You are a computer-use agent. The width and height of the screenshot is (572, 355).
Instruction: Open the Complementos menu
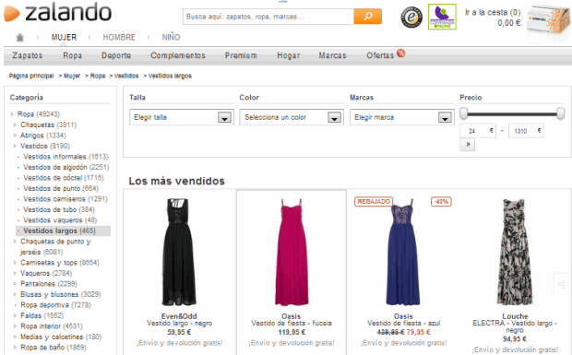click(x=178, y=55)
